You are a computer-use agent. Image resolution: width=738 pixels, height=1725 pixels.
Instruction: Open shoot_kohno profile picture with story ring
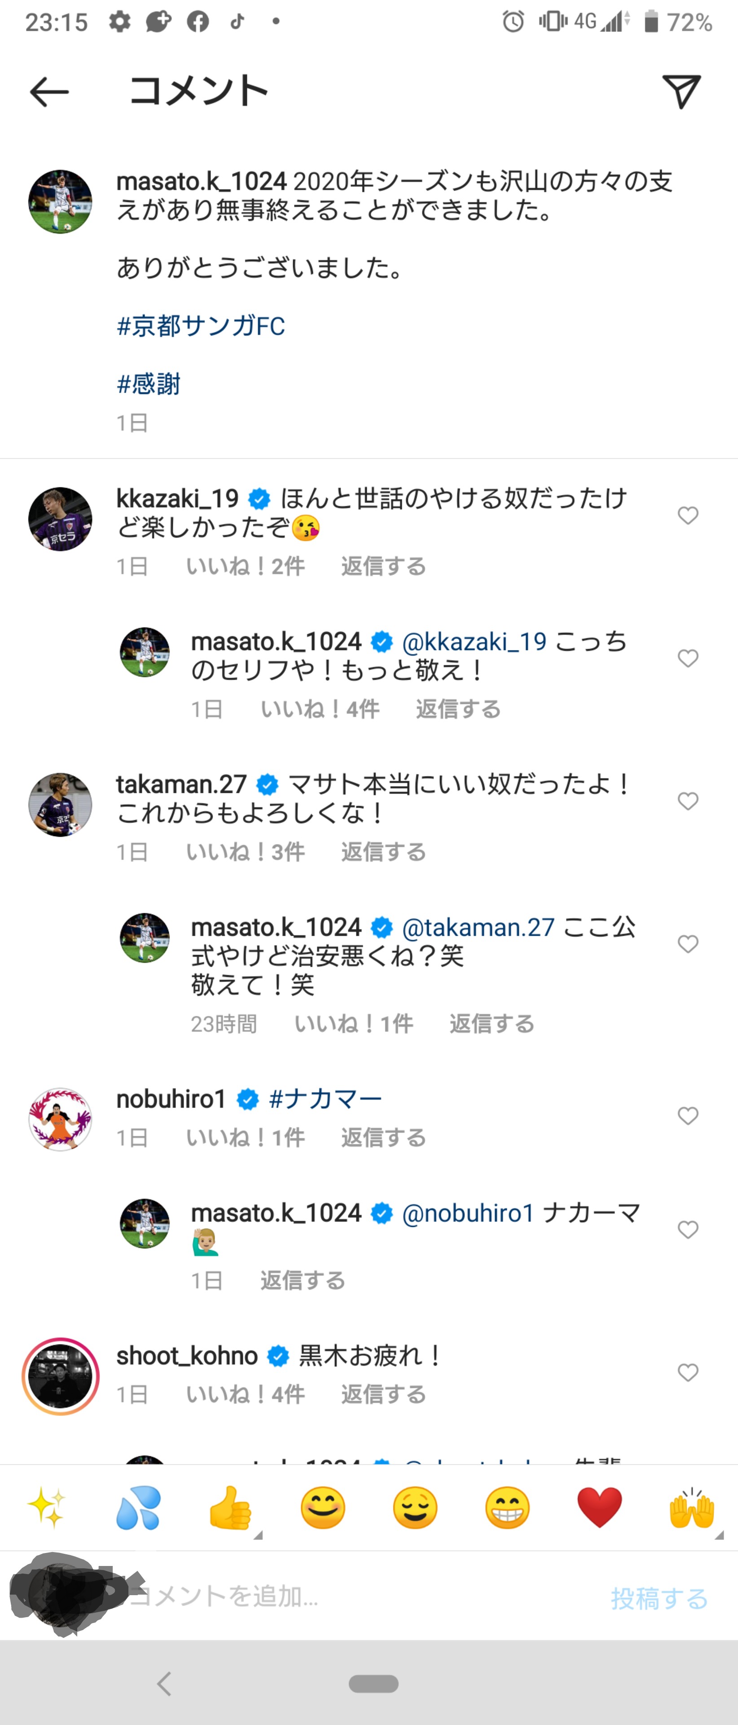point(60,1377)
